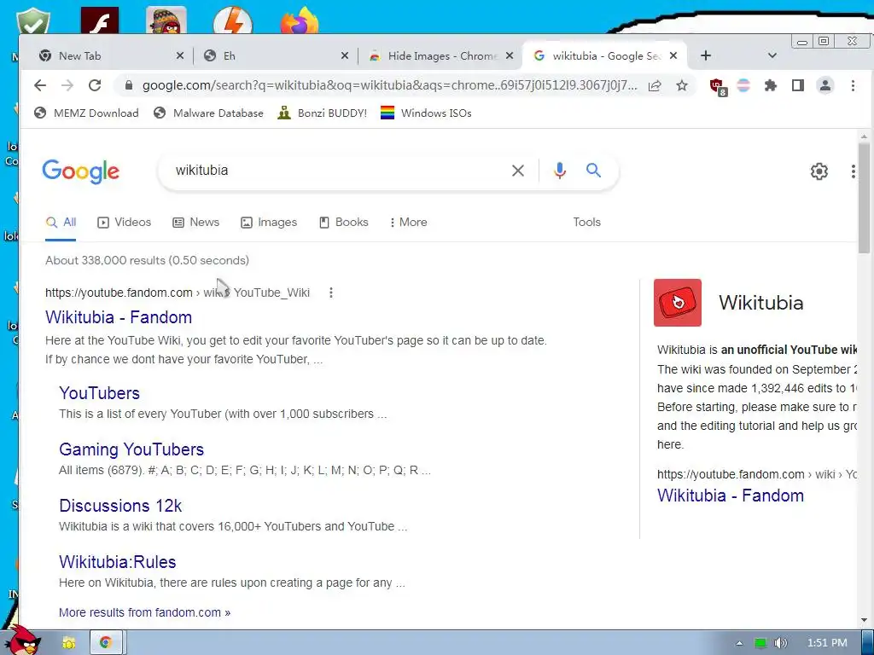Image resolution: width=874 pixels, height=655 pixels.
Task: Open the uBlock Origin extension icon
Action: coord(717,86)
